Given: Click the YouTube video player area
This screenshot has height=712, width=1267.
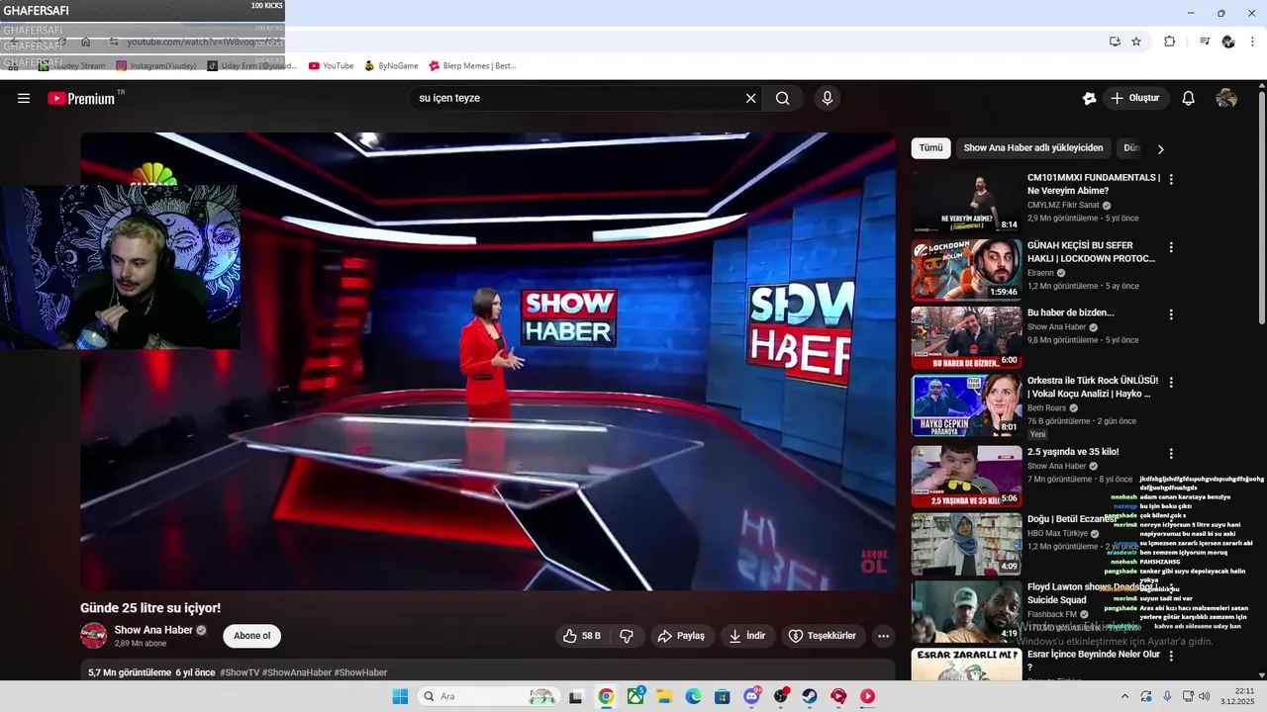Looking at the screenshot, I should click(488, 362).
